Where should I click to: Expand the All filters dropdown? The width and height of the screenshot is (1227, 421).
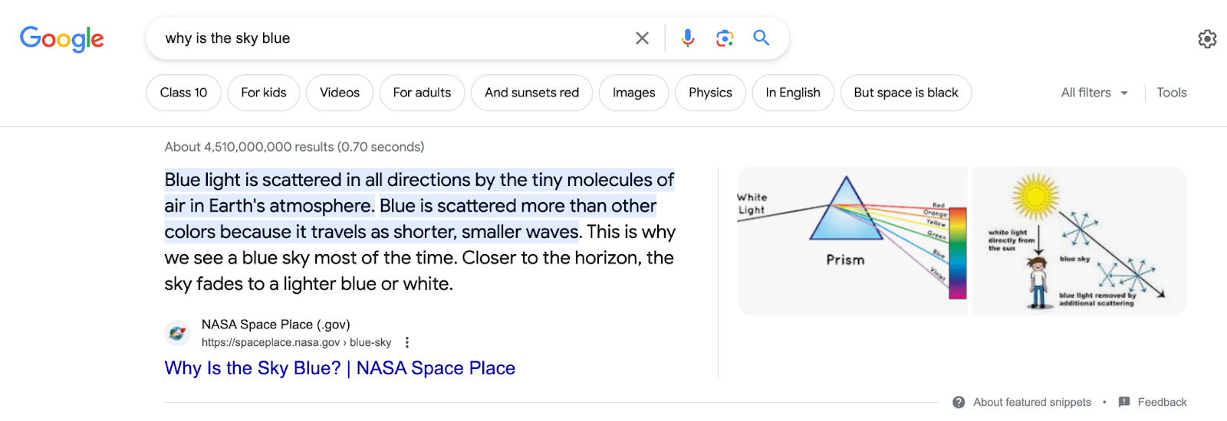pyautogui.click(x=1095, y=93)
